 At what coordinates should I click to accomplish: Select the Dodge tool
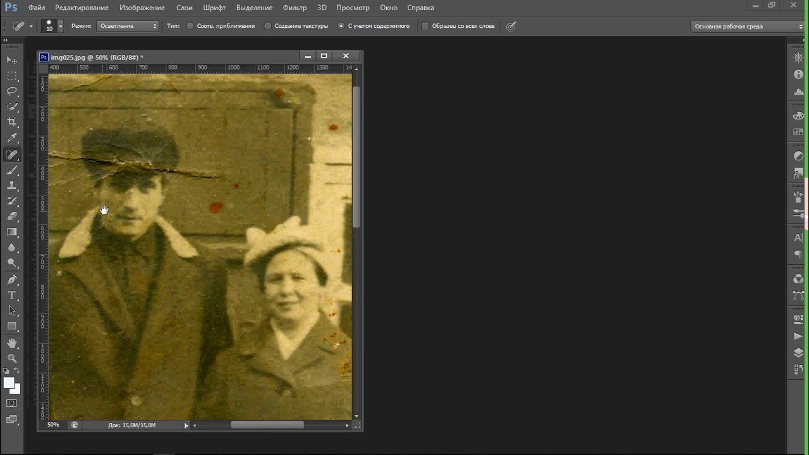pyautogui.click(x=12, y=263)
